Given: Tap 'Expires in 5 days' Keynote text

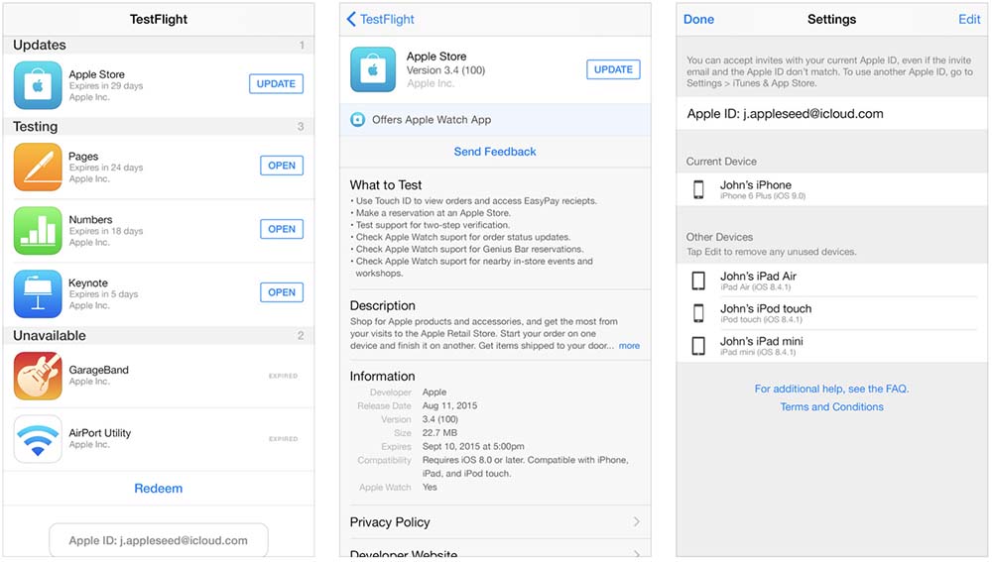Looking at the screenshot, I should (103, 294).
